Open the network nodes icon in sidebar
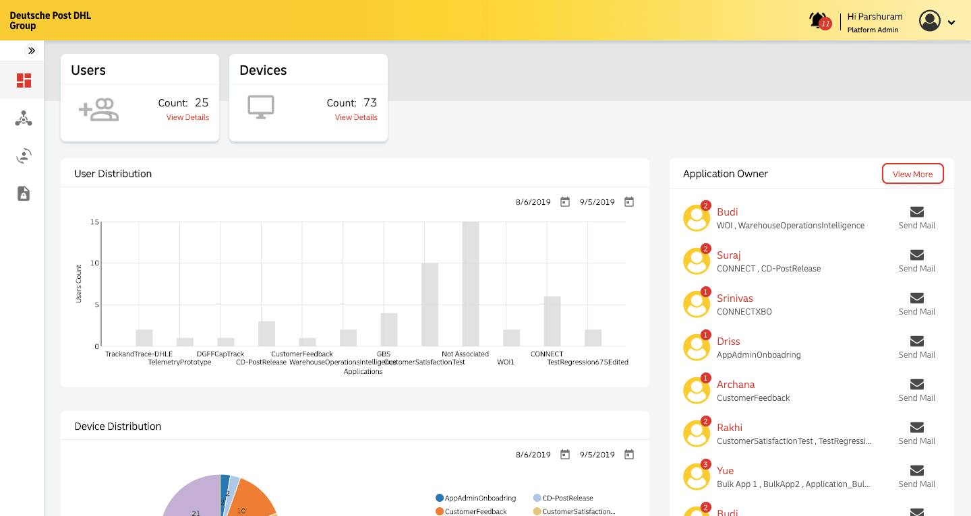This screenshot has width=971, height=516. 24,119
